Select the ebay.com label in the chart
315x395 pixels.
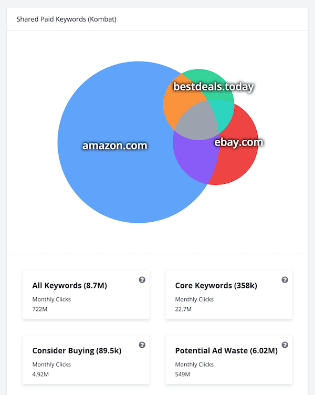pyautogui.click(x=239, y=142)
